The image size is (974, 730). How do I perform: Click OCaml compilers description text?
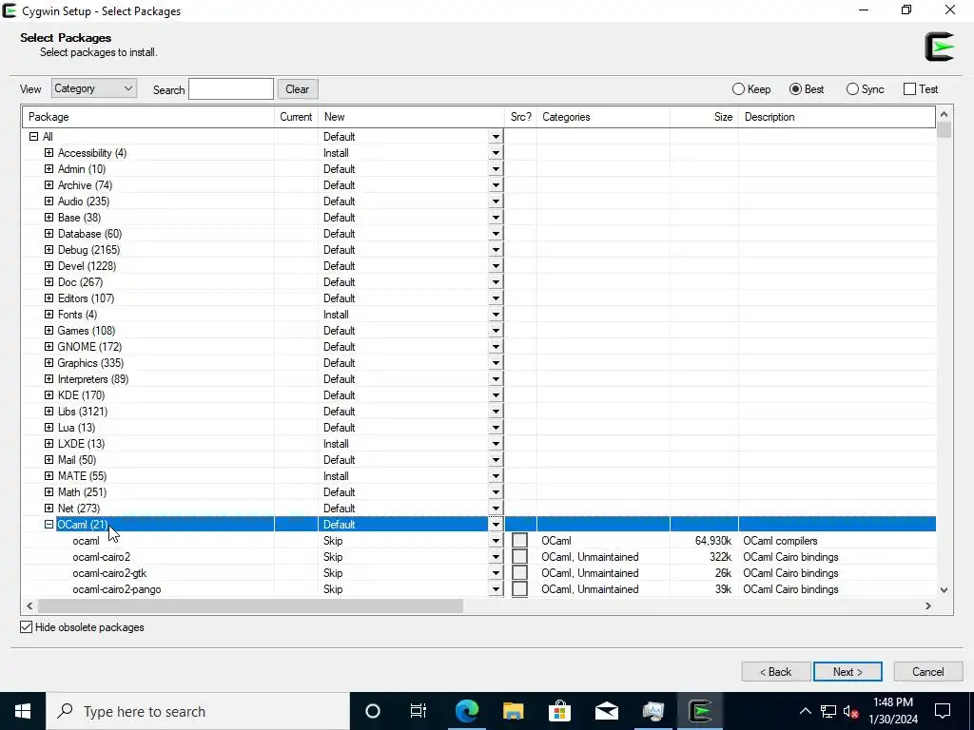(x=780, y=541)
